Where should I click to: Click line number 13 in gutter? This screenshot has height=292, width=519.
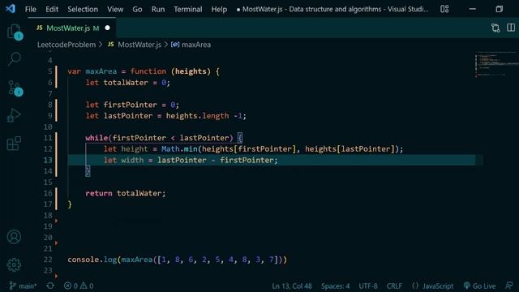(48, 160)
